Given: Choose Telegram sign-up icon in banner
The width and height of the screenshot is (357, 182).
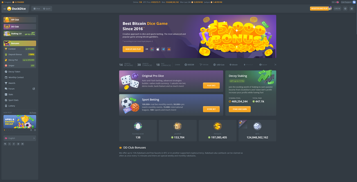Looking at the screenshot, I should [x=163, y=49].
